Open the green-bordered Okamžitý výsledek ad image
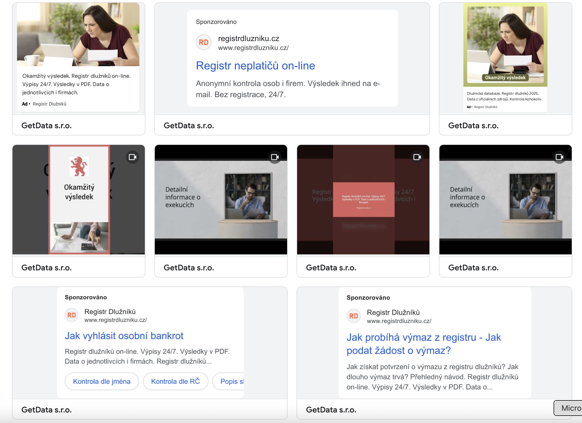This screenshot has height=423, width=582. [x=505, y=45]
